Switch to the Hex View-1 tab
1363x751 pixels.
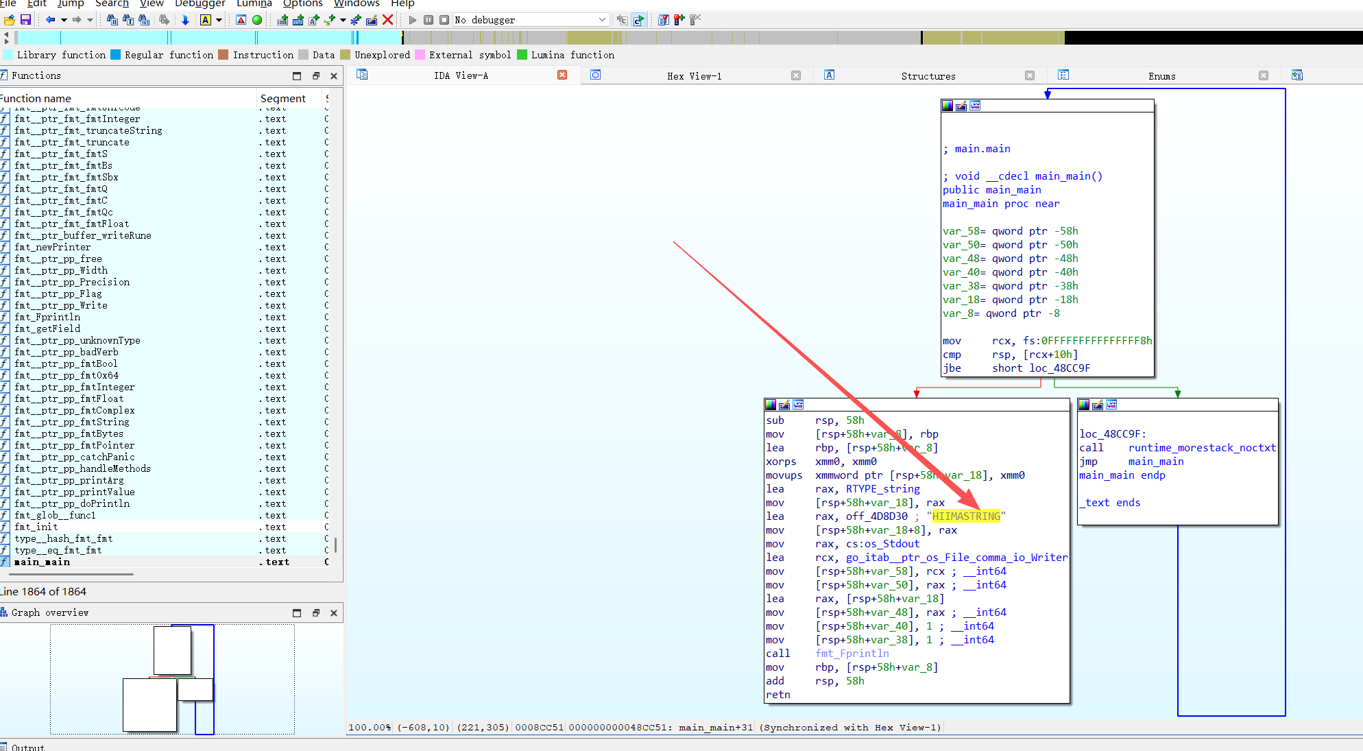(694, 76)
